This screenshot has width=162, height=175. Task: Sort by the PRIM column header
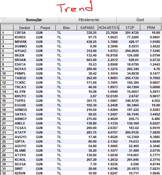[x=151, y=28]
